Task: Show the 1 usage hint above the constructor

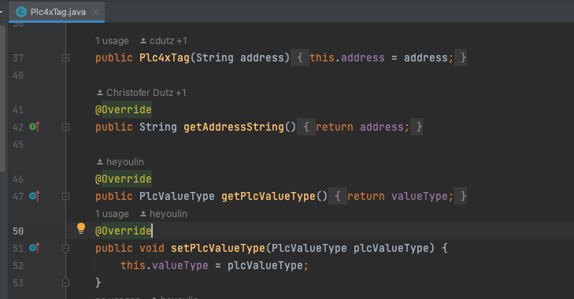Action: click(112, 41)
